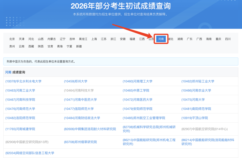Image resolution: width=242 pixels, height=158 pixels.
Task: Select the 河南 province tab
Action: (161, 39)
